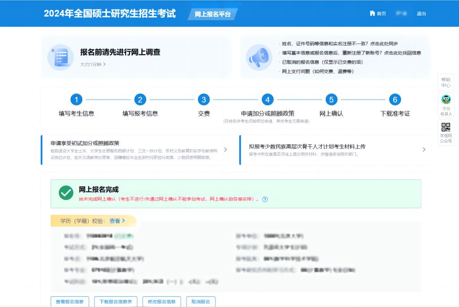Show the 学信网公众号 QR code
The height and width of the screenshot is (307, 459).
446,127
